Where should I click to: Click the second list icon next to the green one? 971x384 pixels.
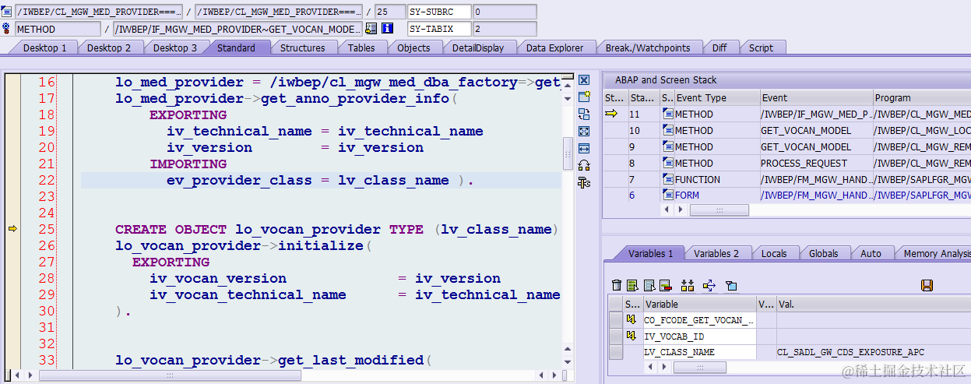(x=649, y=286)
